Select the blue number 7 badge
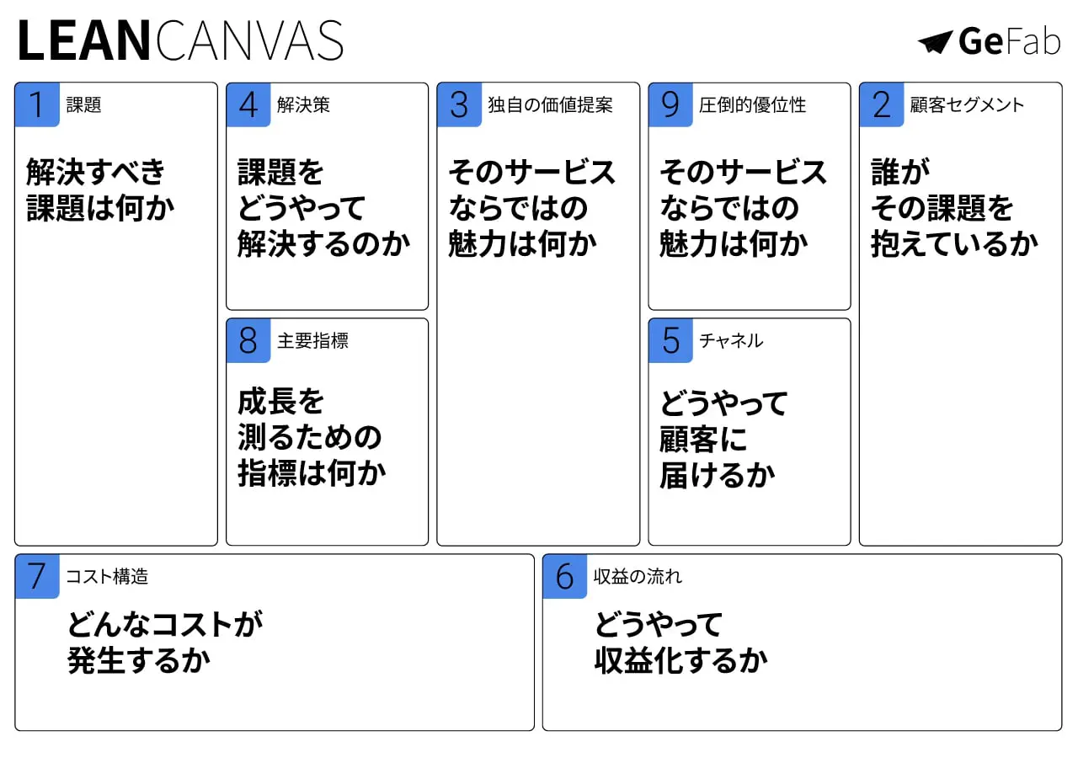The height and width of the screenshot is (763, 1078). 37,577
